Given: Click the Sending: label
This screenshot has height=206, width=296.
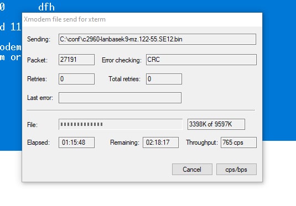Looking at the screenshot, I should pos(39,39).
